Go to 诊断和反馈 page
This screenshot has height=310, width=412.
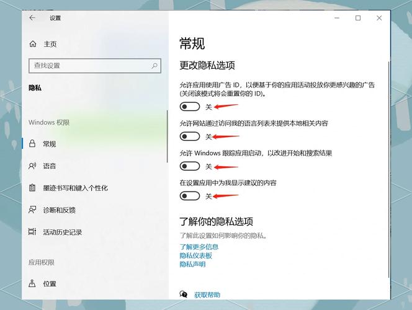tap(94, 210)
